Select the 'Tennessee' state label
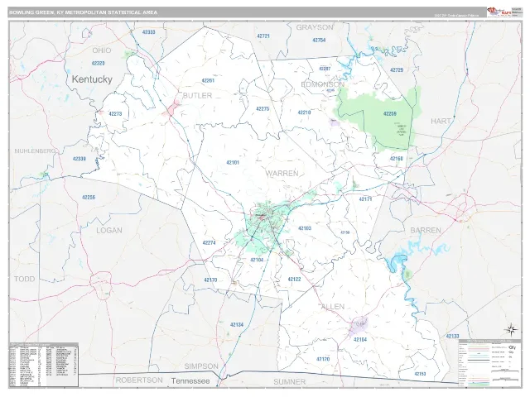This screenshot has width=530, height=397. [x=190, y=381]
